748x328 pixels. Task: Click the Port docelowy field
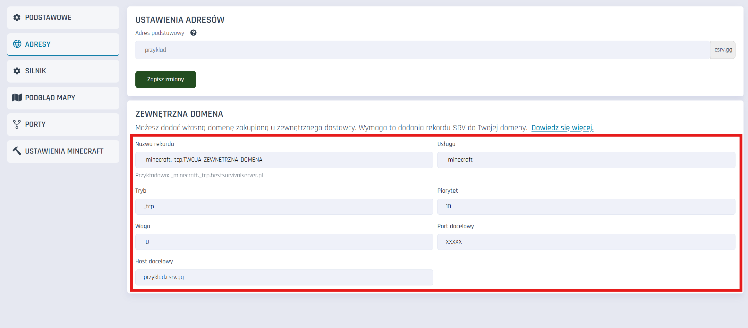click(x=586, y=242)
